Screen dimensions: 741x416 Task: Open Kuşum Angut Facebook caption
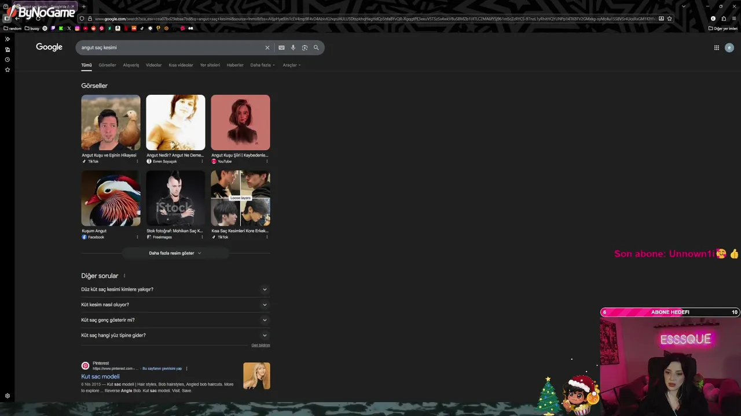(x=94, y=231)
